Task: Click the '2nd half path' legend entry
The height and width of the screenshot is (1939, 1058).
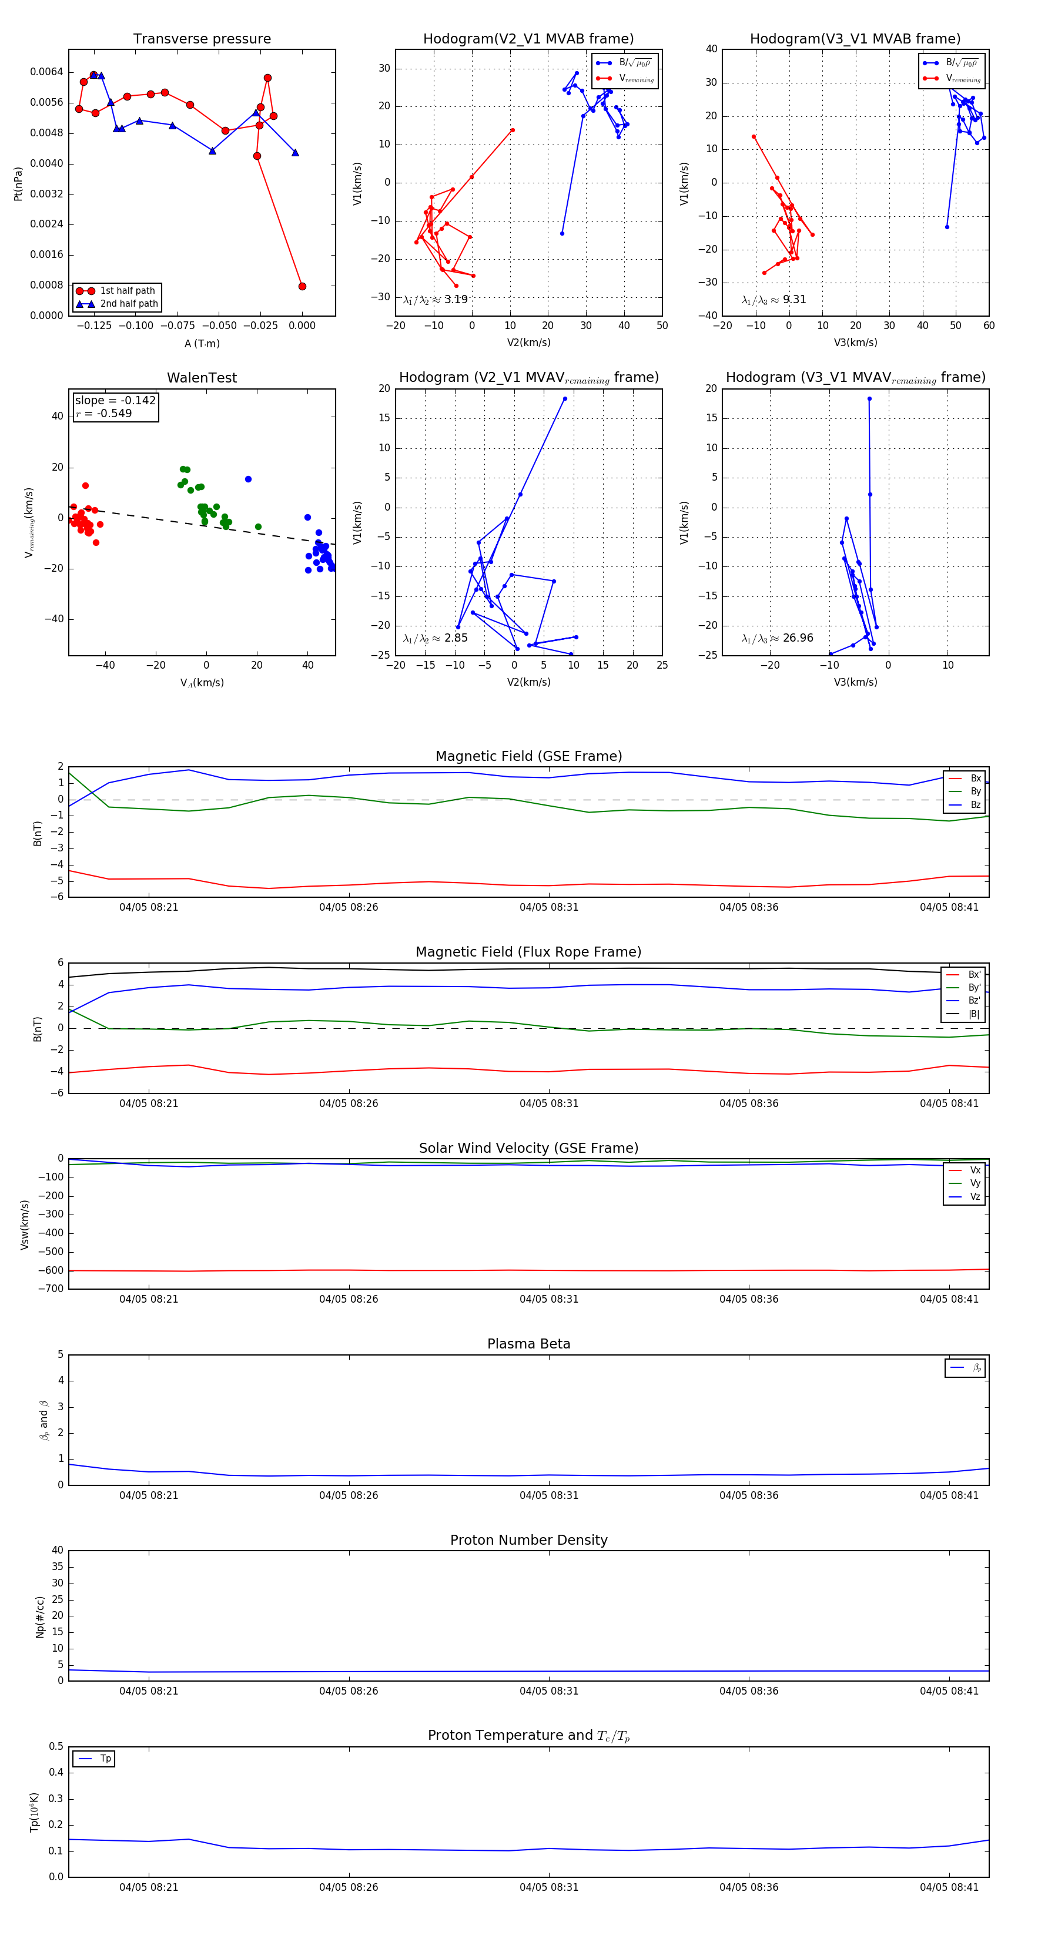Action: 117,304
